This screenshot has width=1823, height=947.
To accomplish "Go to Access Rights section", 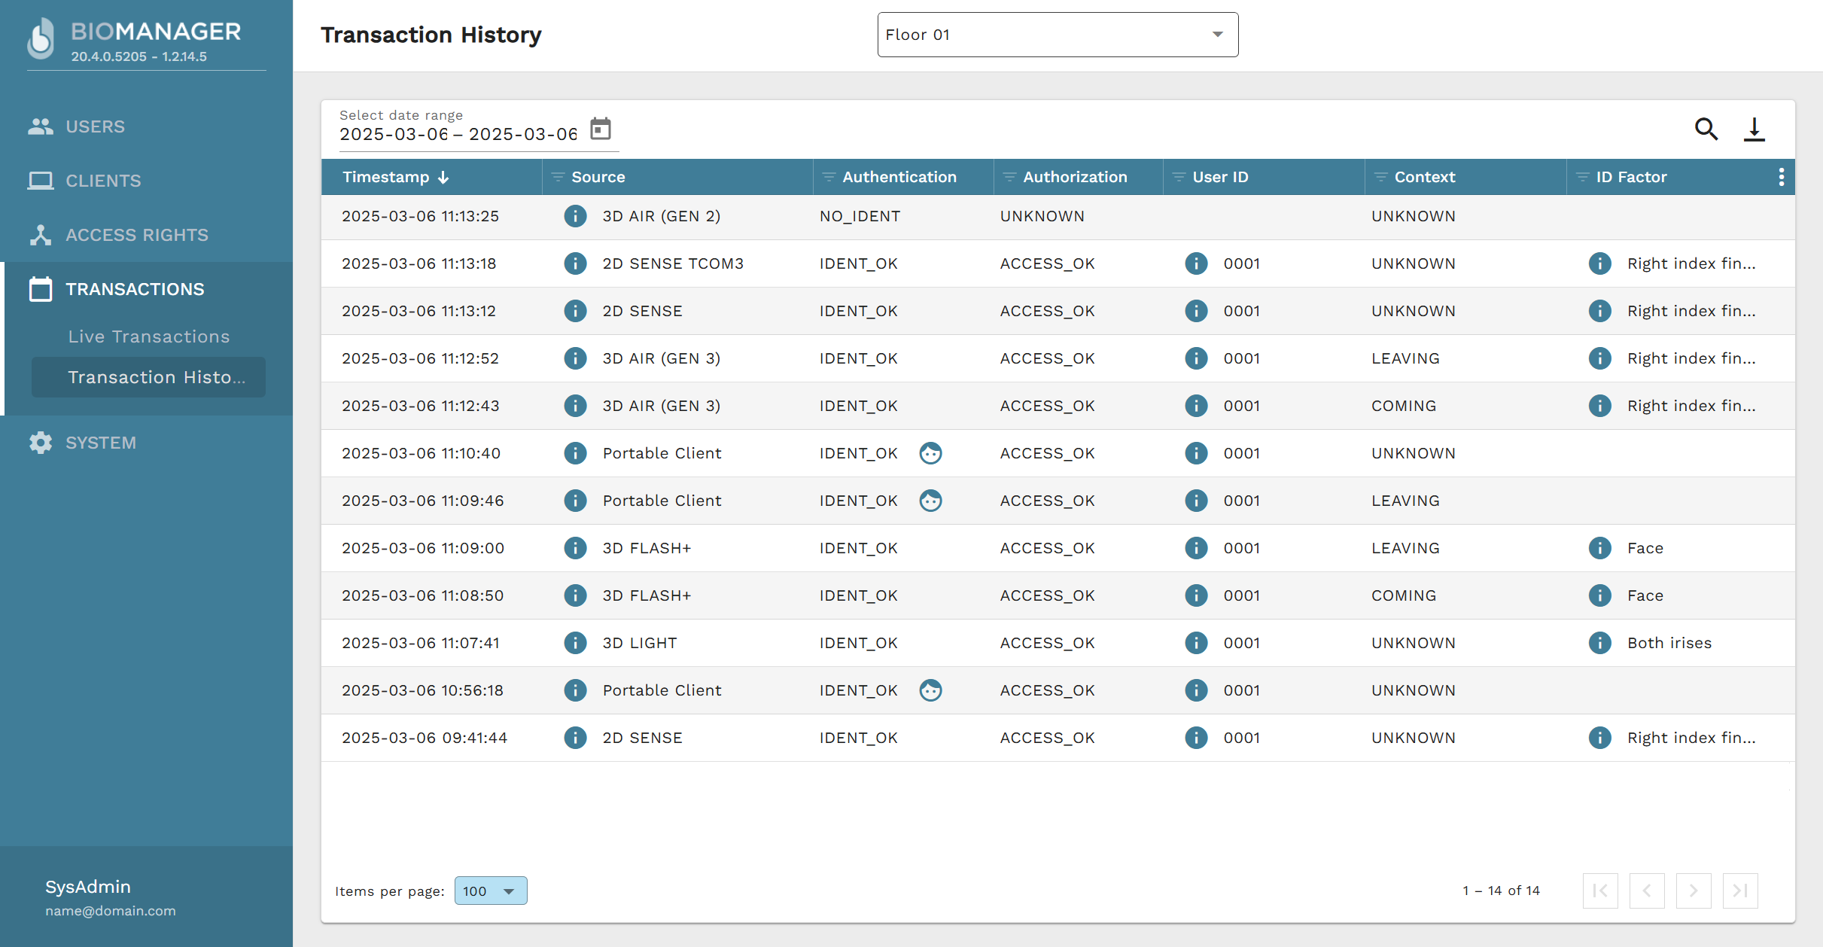I will coord(136,235).
